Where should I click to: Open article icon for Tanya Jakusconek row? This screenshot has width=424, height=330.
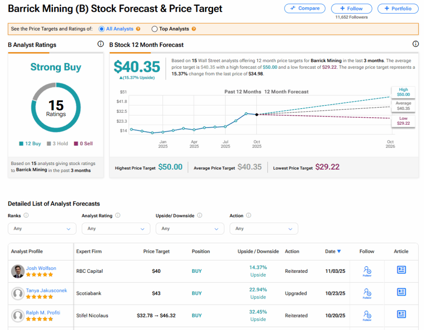click(401, 292)
